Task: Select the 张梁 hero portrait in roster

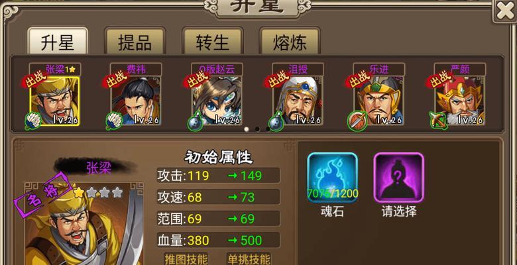Action: click(x=55, y=101)
